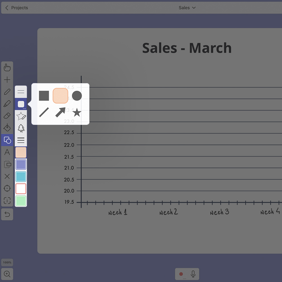Screen dimensions: 282x282
Task: Pick the peach color swatch
Action: (21, 153)
